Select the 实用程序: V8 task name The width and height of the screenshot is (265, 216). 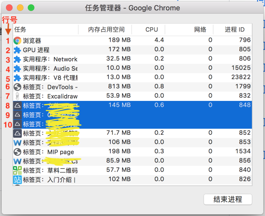coord(50,78)
